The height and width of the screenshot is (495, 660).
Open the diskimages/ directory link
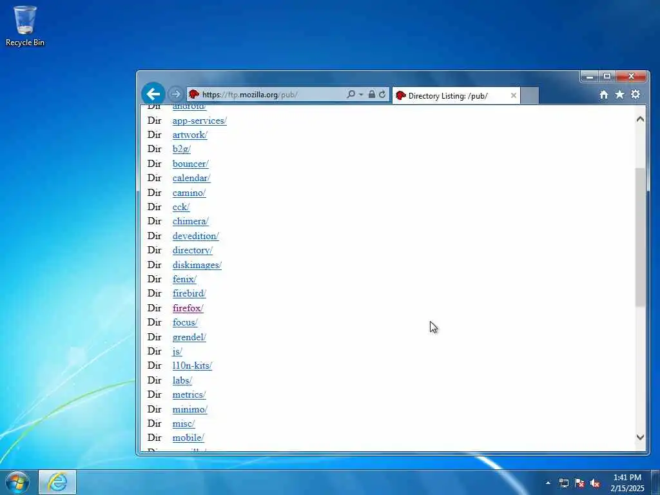(197, 265)
